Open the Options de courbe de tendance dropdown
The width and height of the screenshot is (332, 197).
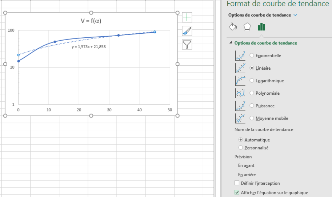coord(295,15)
